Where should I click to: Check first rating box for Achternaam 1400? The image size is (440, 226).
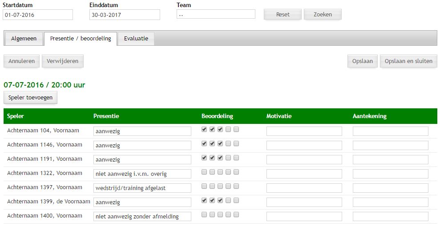pyautogui.click(x=204, y=214)
